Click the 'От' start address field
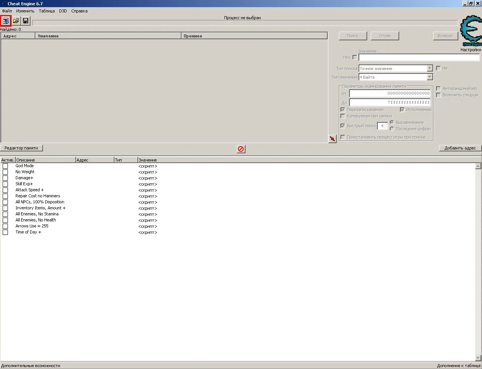Viewport: 482px width, 369px height. point(390,93)
